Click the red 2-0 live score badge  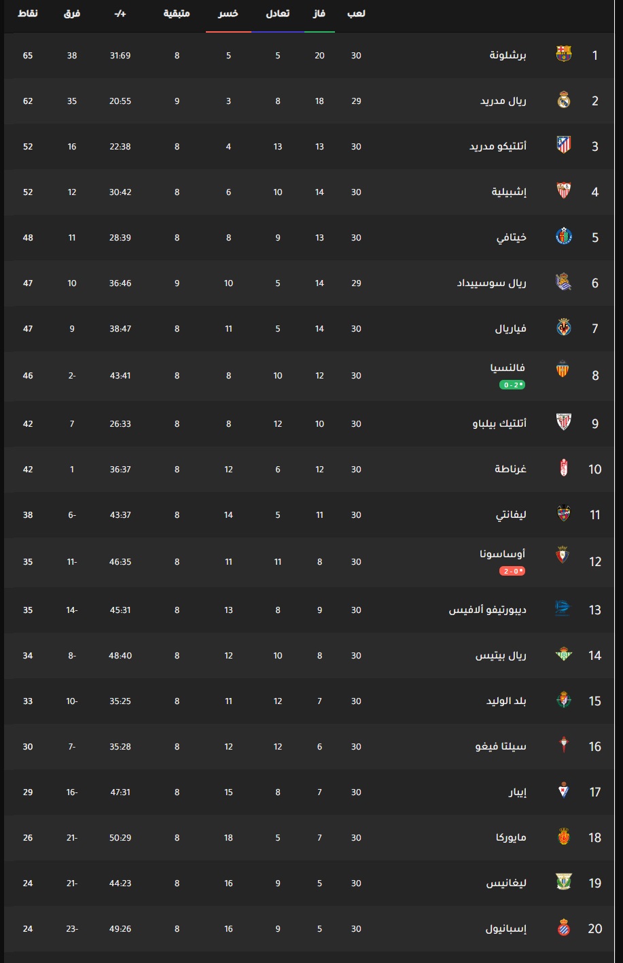pyautogui.click(x=512, y=571)
